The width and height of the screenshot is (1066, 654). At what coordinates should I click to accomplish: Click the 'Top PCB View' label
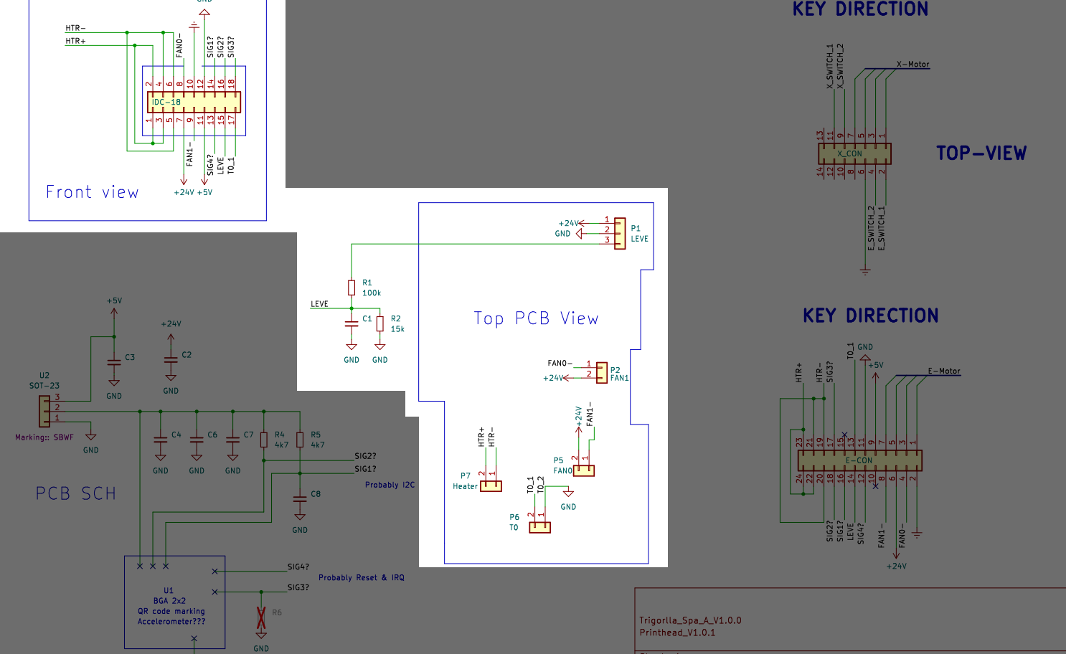(x=536, y=318)
